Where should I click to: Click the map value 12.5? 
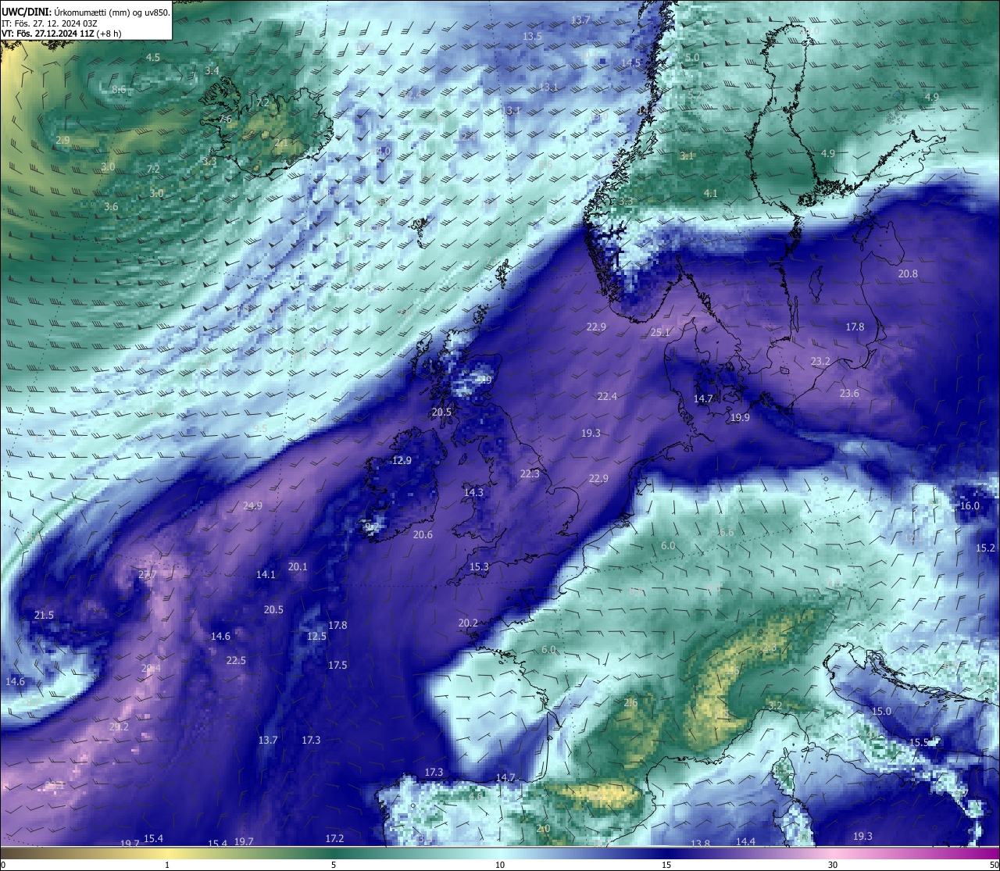tap(316, 637)
